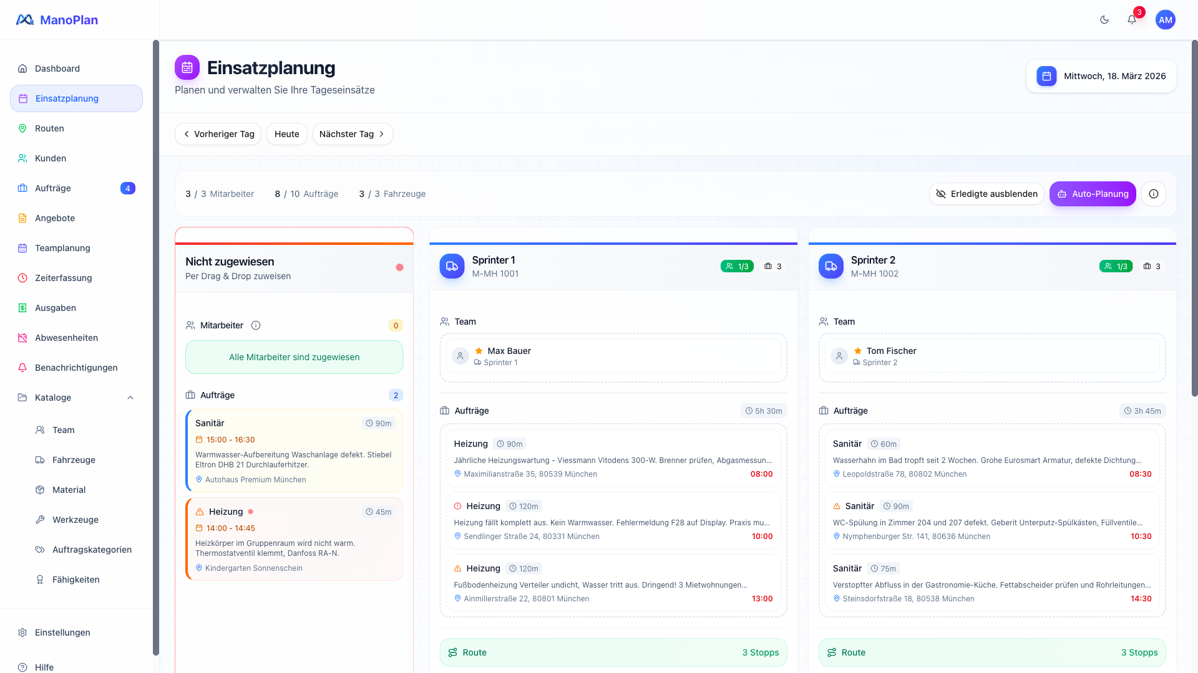Open notifications bell in header

pos(1132,20)
